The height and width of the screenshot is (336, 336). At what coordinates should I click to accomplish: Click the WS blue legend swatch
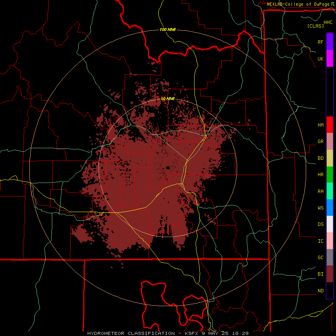click(330, 208)
